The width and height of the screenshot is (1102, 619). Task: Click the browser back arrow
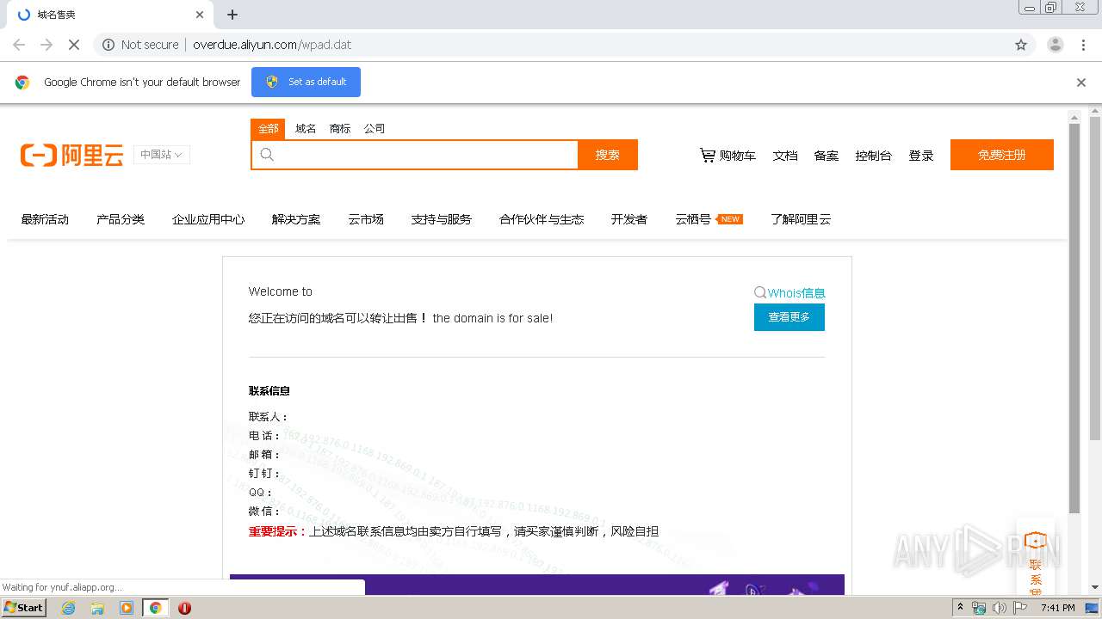[19, 45]
